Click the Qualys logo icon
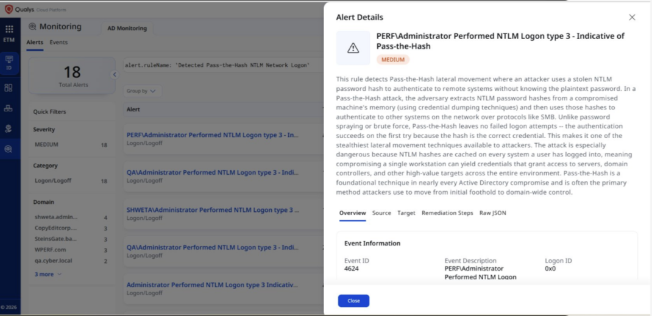This screenshot has height=316, width=652. pyautogui.click(x=9, y=9)
